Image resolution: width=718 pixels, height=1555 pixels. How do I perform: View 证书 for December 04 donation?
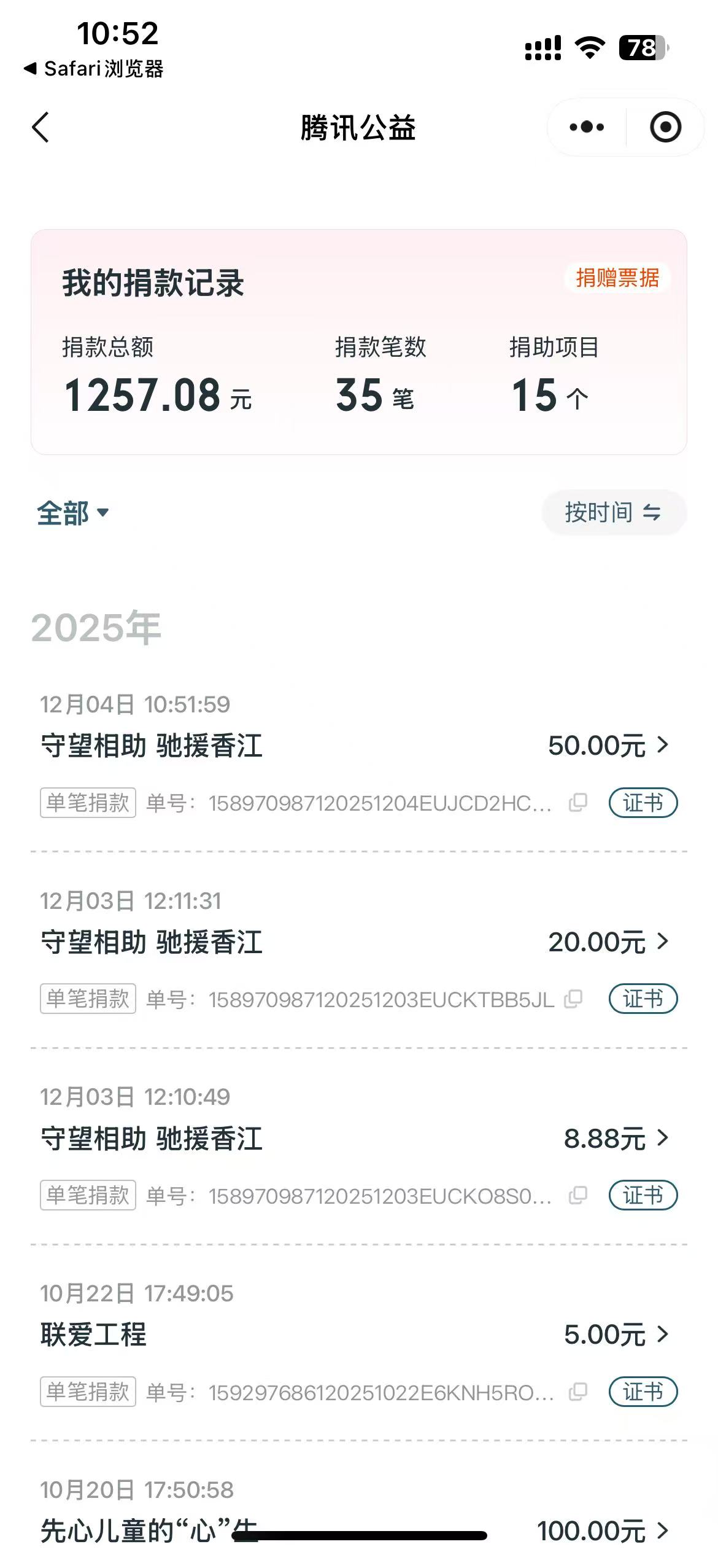643,803
